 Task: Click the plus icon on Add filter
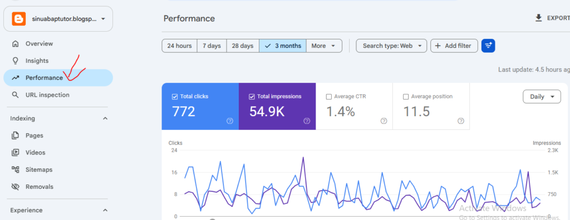pos(438,46)
